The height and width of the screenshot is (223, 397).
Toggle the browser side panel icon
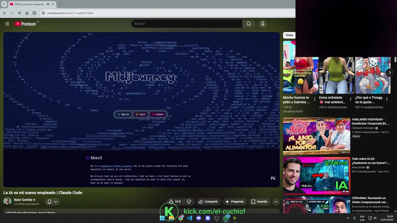[x=34, y=13]
